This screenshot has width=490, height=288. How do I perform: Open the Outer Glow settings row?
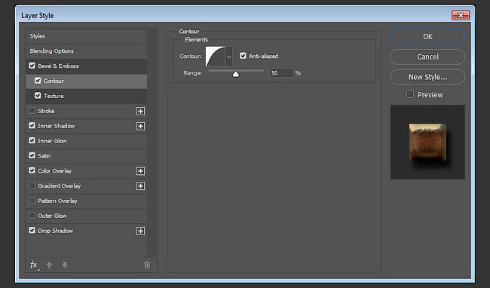86,216
